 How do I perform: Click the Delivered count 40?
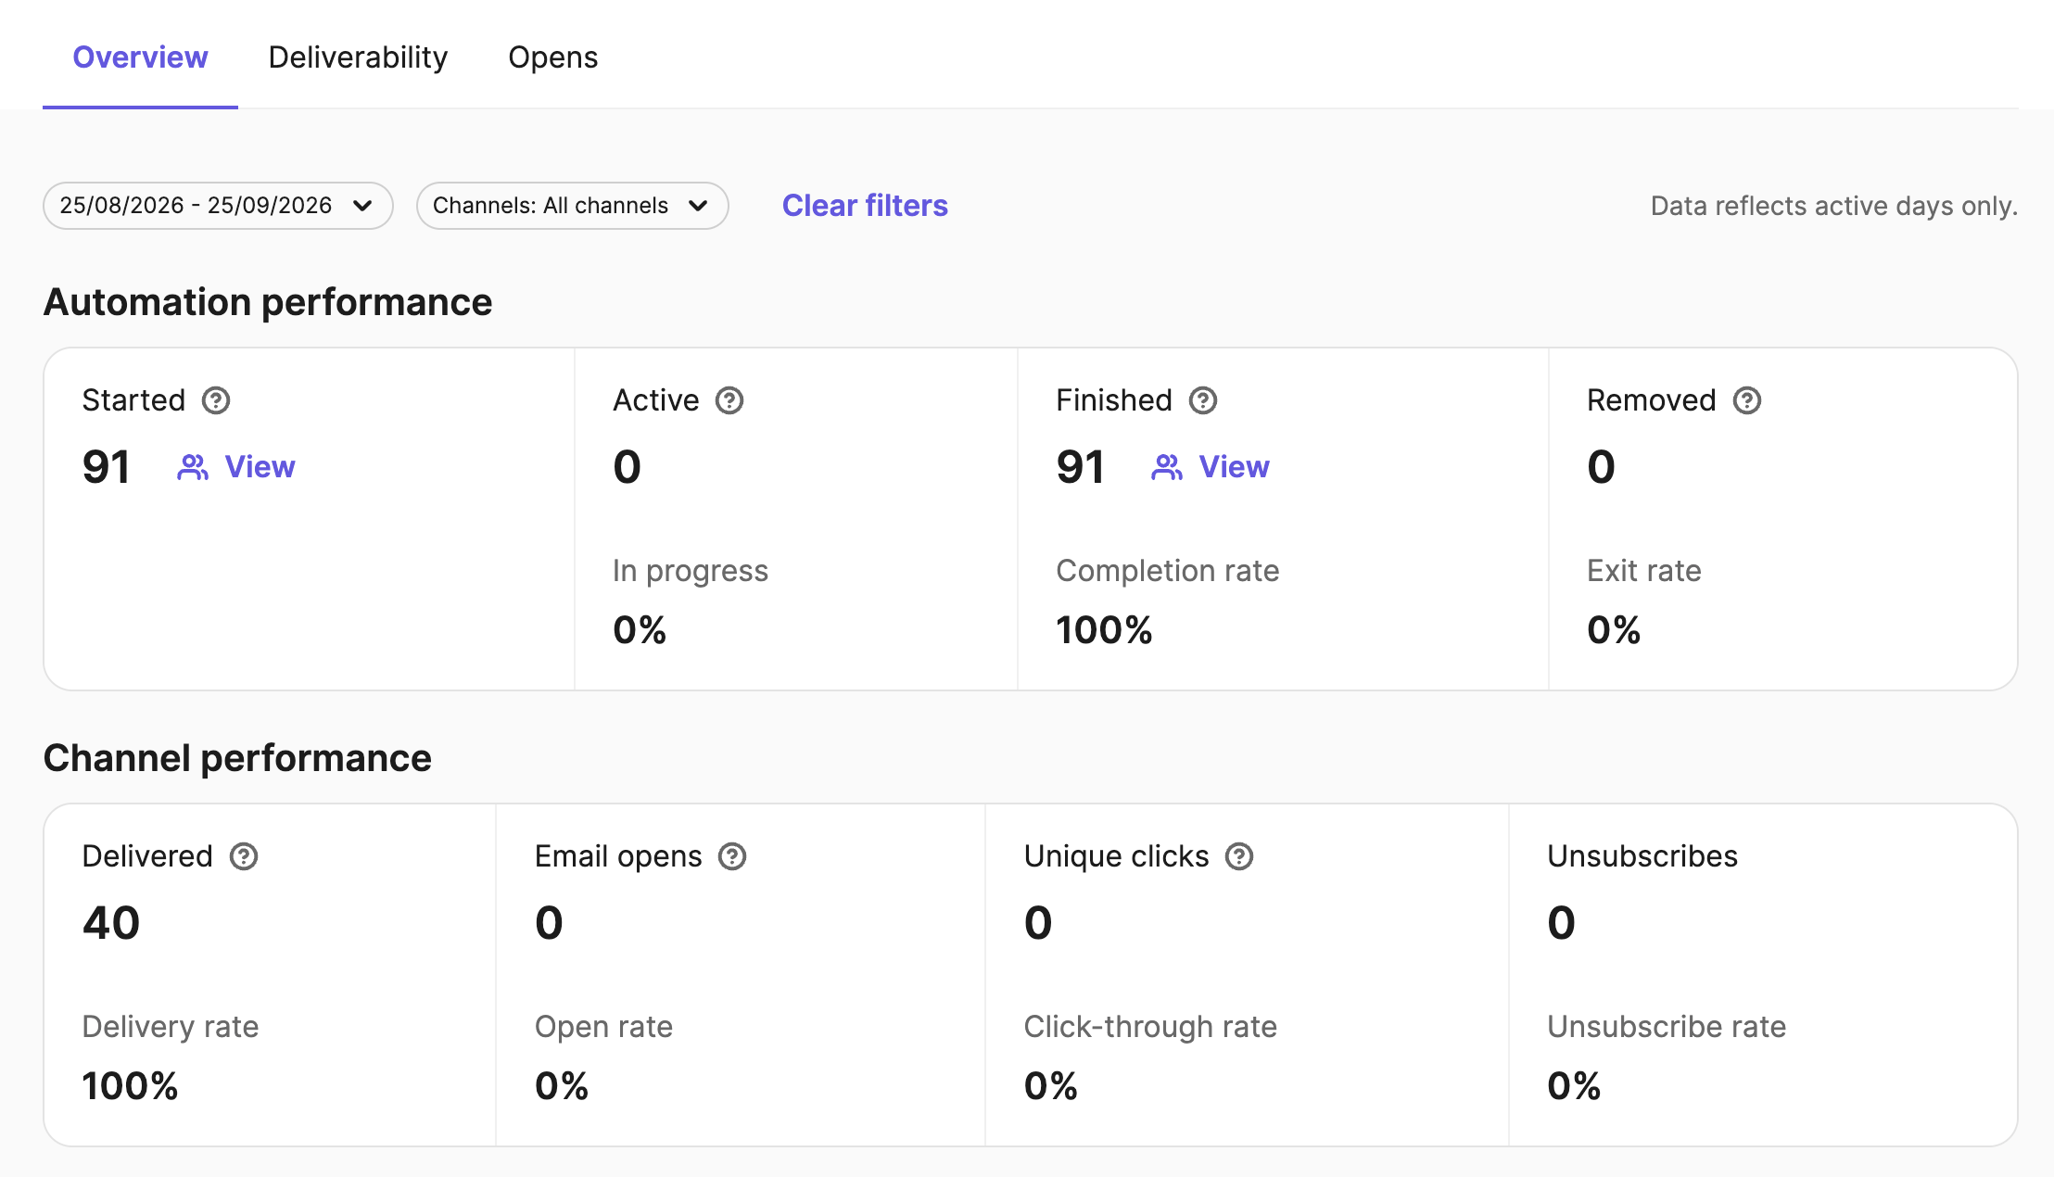click(111, 923)
